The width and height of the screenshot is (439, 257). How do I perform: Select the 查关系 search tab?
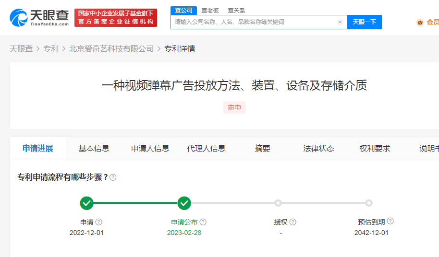click(x=236, y=11)
